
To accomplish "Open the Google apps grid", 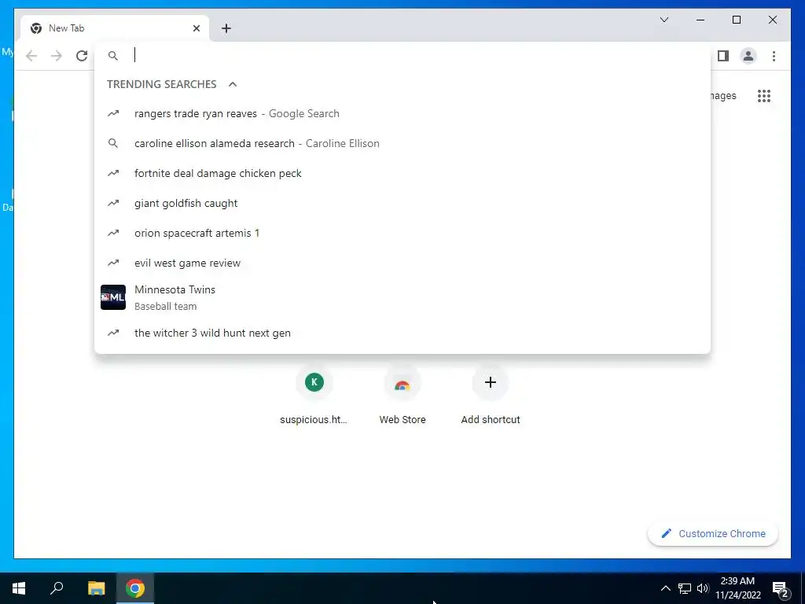I will click(x=764, y=95).
